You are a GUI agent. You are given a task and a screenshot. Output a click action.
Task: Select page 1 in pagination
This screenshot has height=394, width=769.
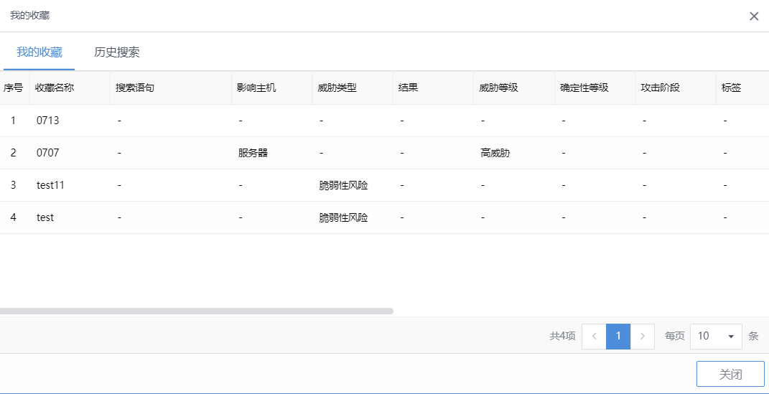(618, 336)
